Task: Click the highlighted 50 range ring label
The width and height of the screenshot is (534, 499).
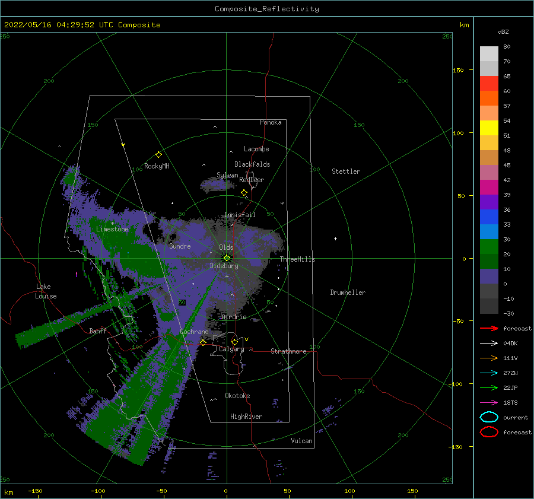Action: click(x=182, y=302)
